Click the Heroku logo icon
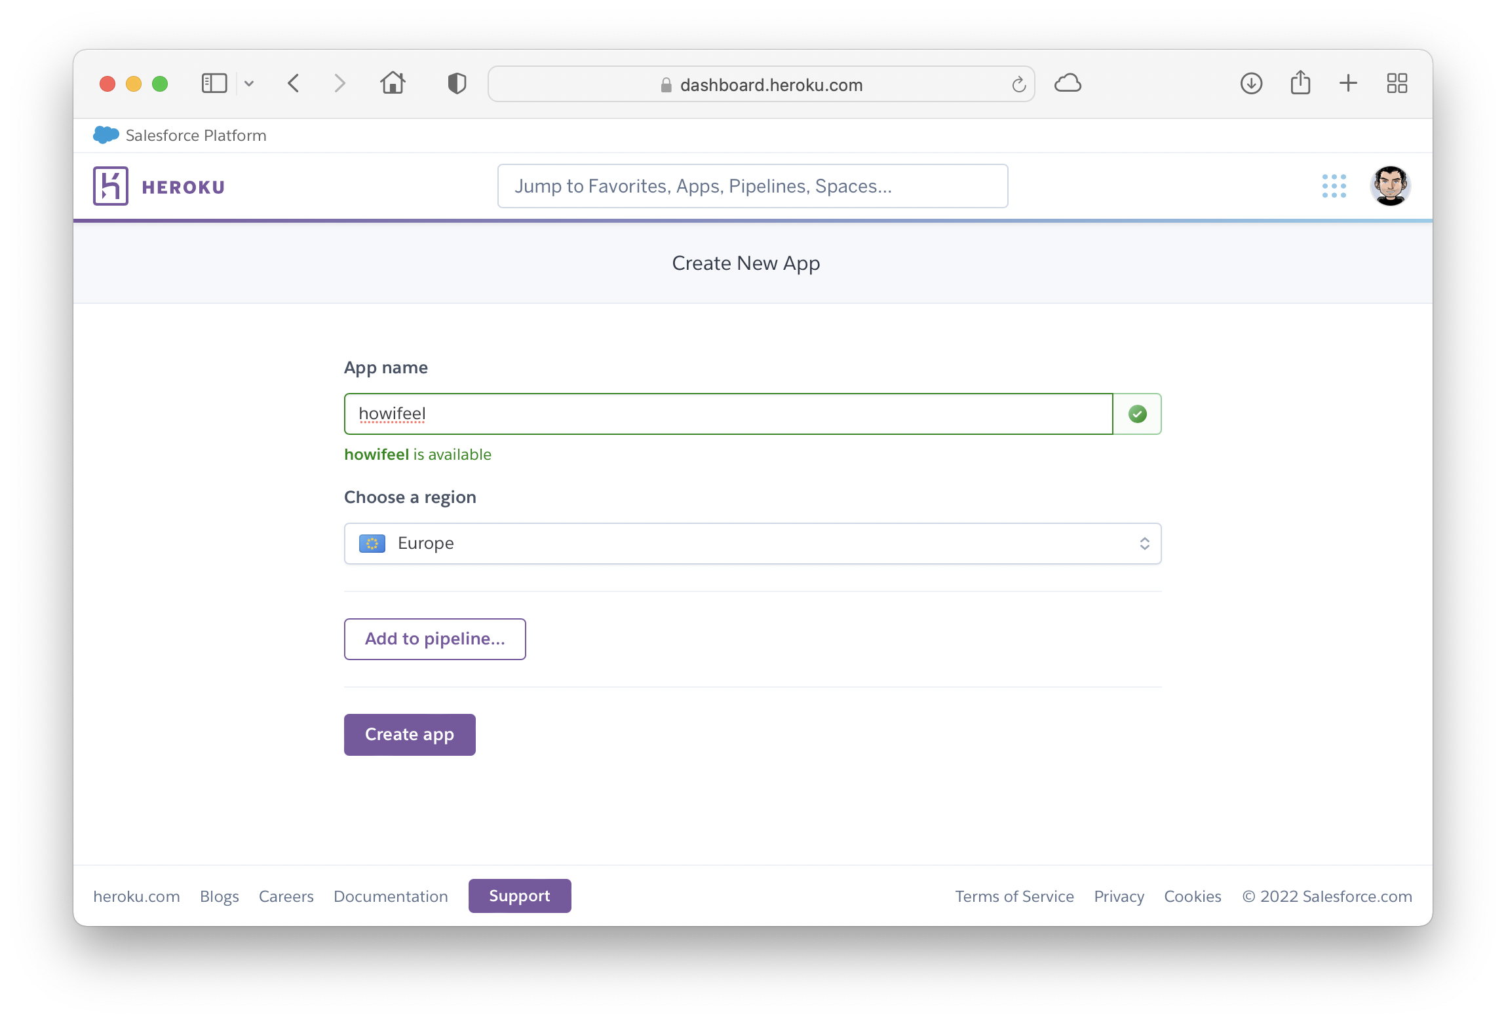Screen dimensions: 1506x1023 coord(110,186)
